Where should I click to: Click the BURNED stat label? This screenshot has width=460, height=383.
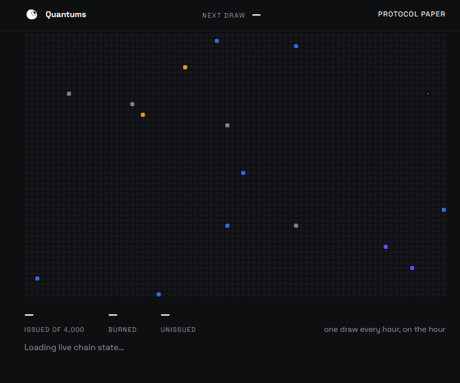pos(122,330)
